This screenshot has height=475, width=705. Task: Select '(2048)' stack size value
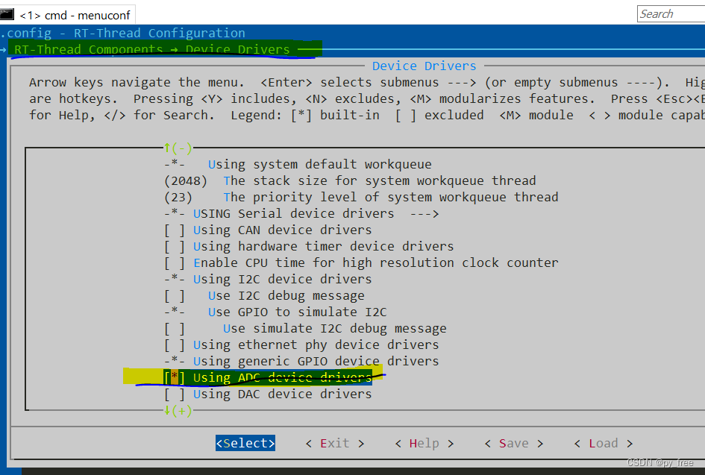click(x=186, y=180)
